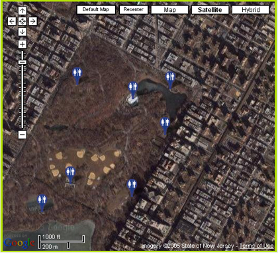Click the bottommost restroom marker east of the ball fields
The image size is (278, 253).
132,188
